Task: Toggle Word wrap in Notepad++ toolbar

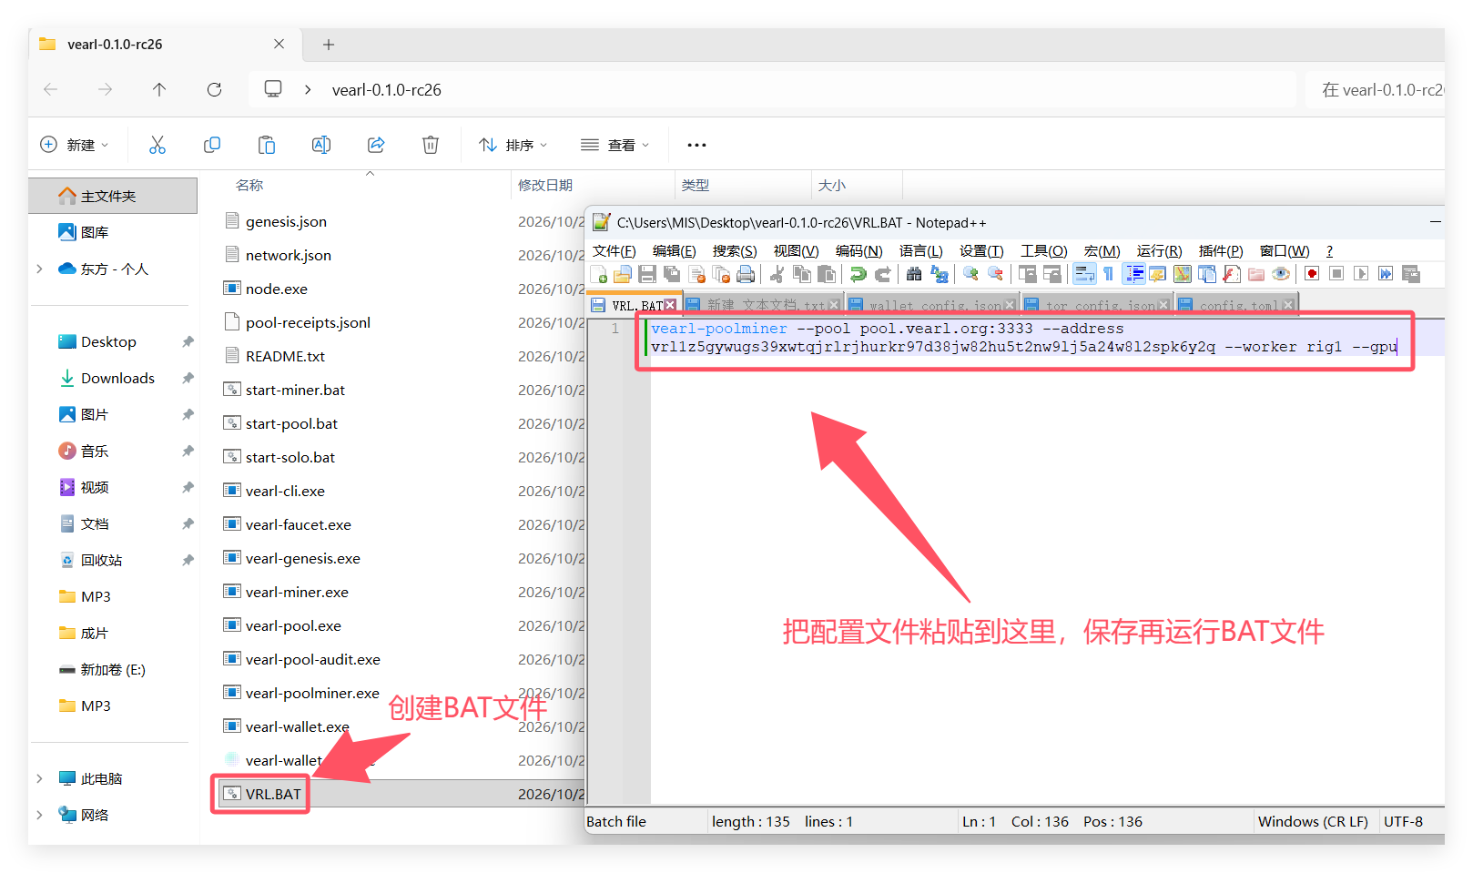Action: tap(1084, 274)
